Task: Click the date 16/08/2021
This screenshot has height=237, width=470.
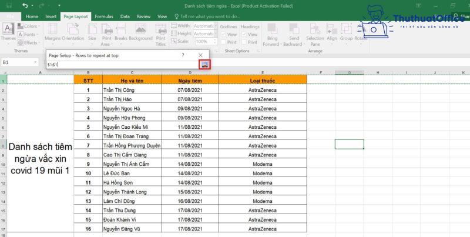Action: [x=190, y=201]
